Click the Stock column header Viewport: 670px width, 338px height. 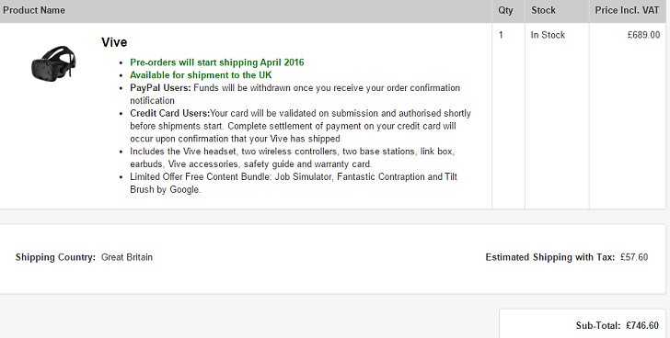(543, 10)
